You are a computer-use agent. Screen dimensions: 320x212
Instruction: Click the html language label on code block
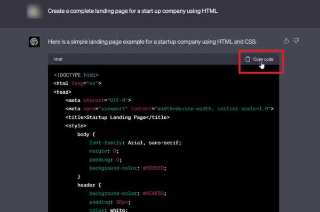pyautogui.click(x=58, y=59)
